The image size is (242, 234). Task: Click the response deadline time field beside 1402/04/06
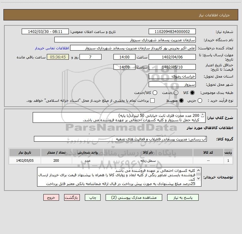[124, 57]
